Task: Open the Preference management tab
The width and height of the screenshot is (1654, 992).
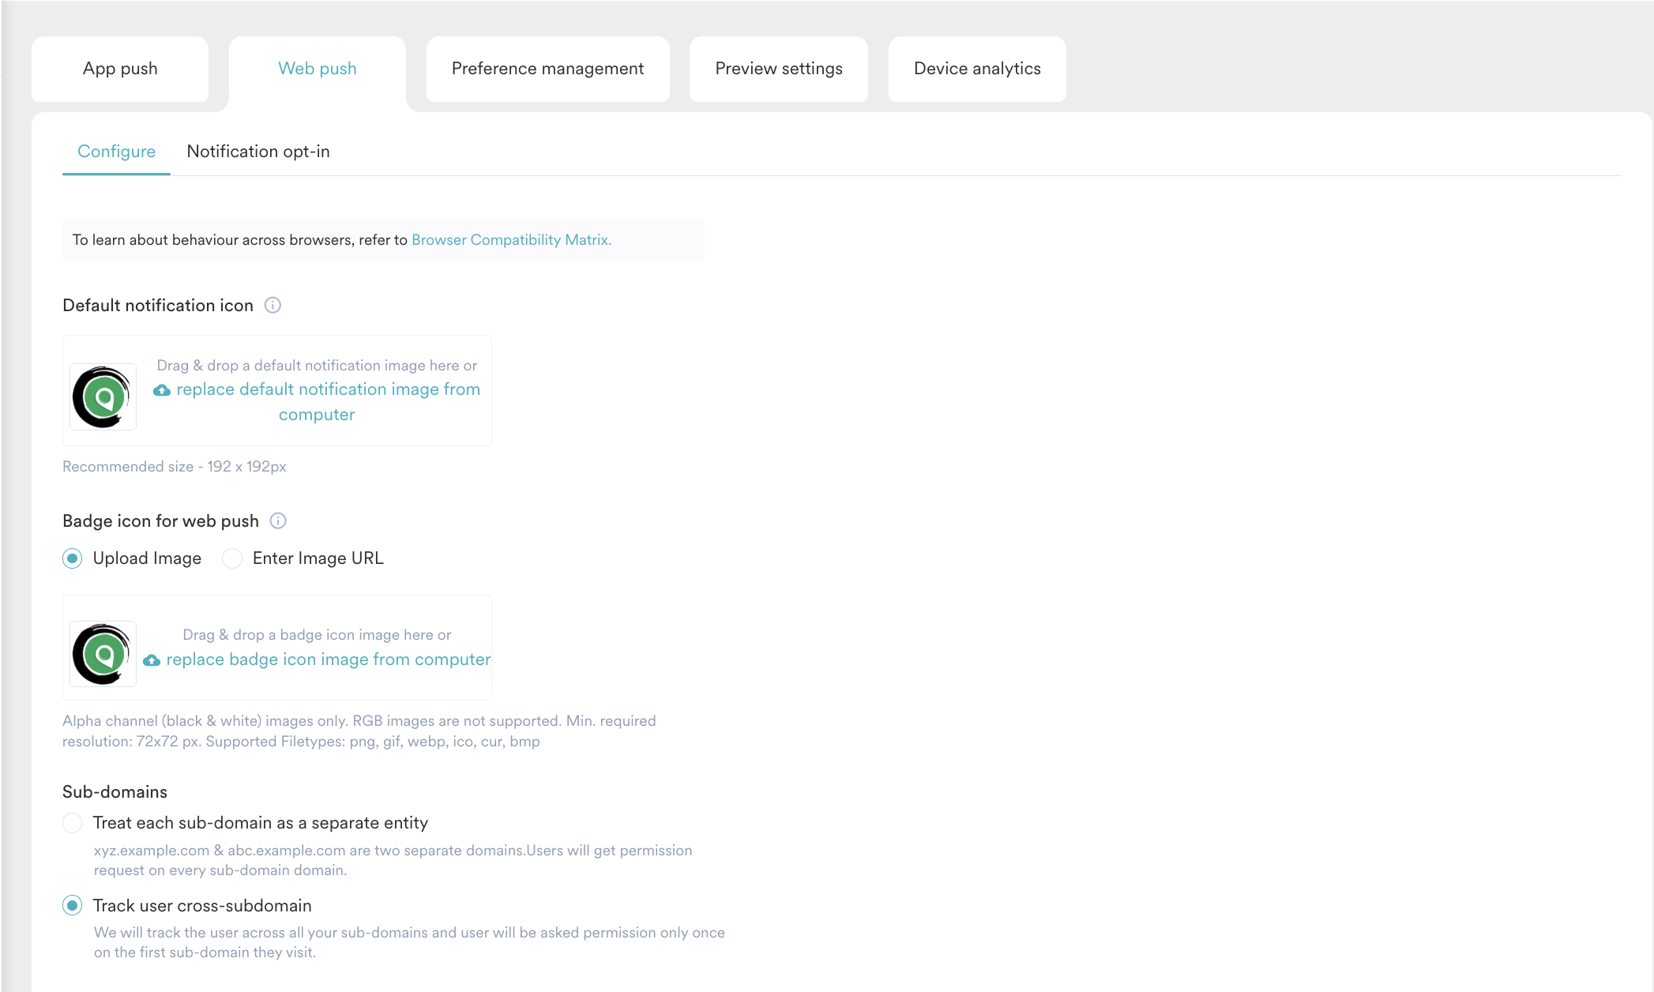Action: click(547, 69)
